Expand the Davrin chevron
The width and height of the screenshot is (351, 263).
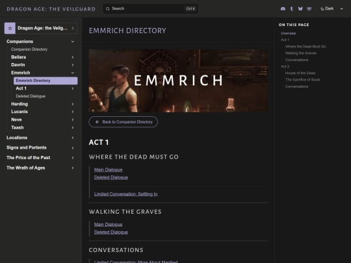[73, 65]
